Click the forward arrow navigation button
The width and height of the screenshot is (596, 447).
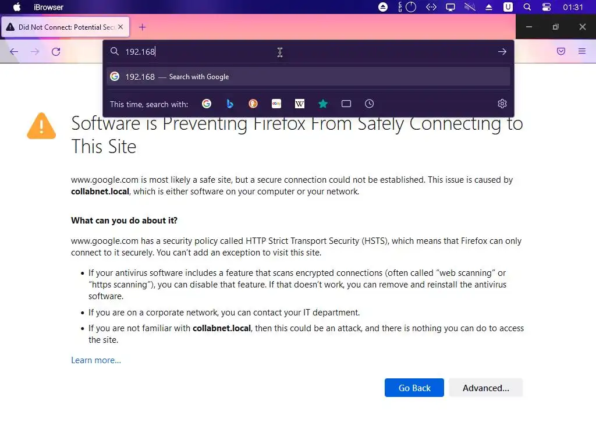tap(35, 52)
